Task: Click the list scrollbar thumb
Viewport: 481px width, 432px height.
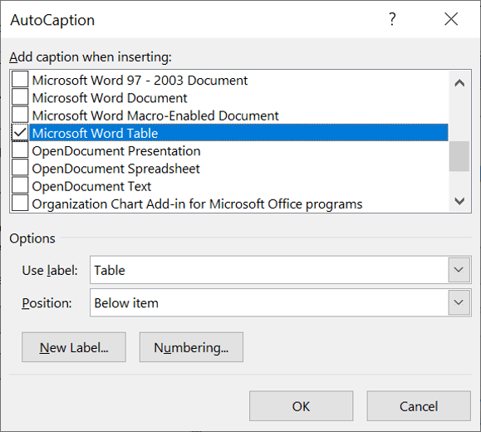Action: coord(459,156)
